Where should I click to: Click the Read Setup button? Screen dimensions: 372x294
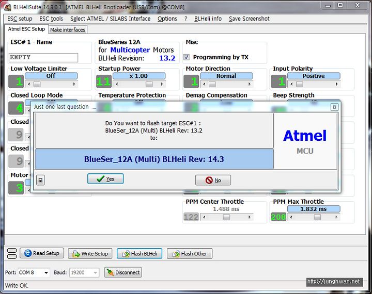[x=42, y=253]
